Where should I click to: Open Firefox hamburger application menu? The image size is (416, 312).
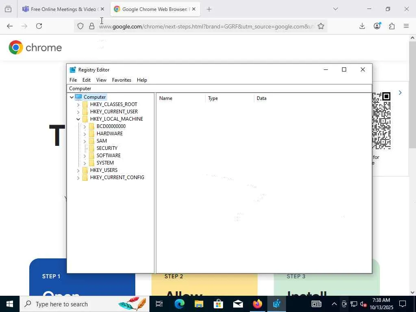pos(406,26)
